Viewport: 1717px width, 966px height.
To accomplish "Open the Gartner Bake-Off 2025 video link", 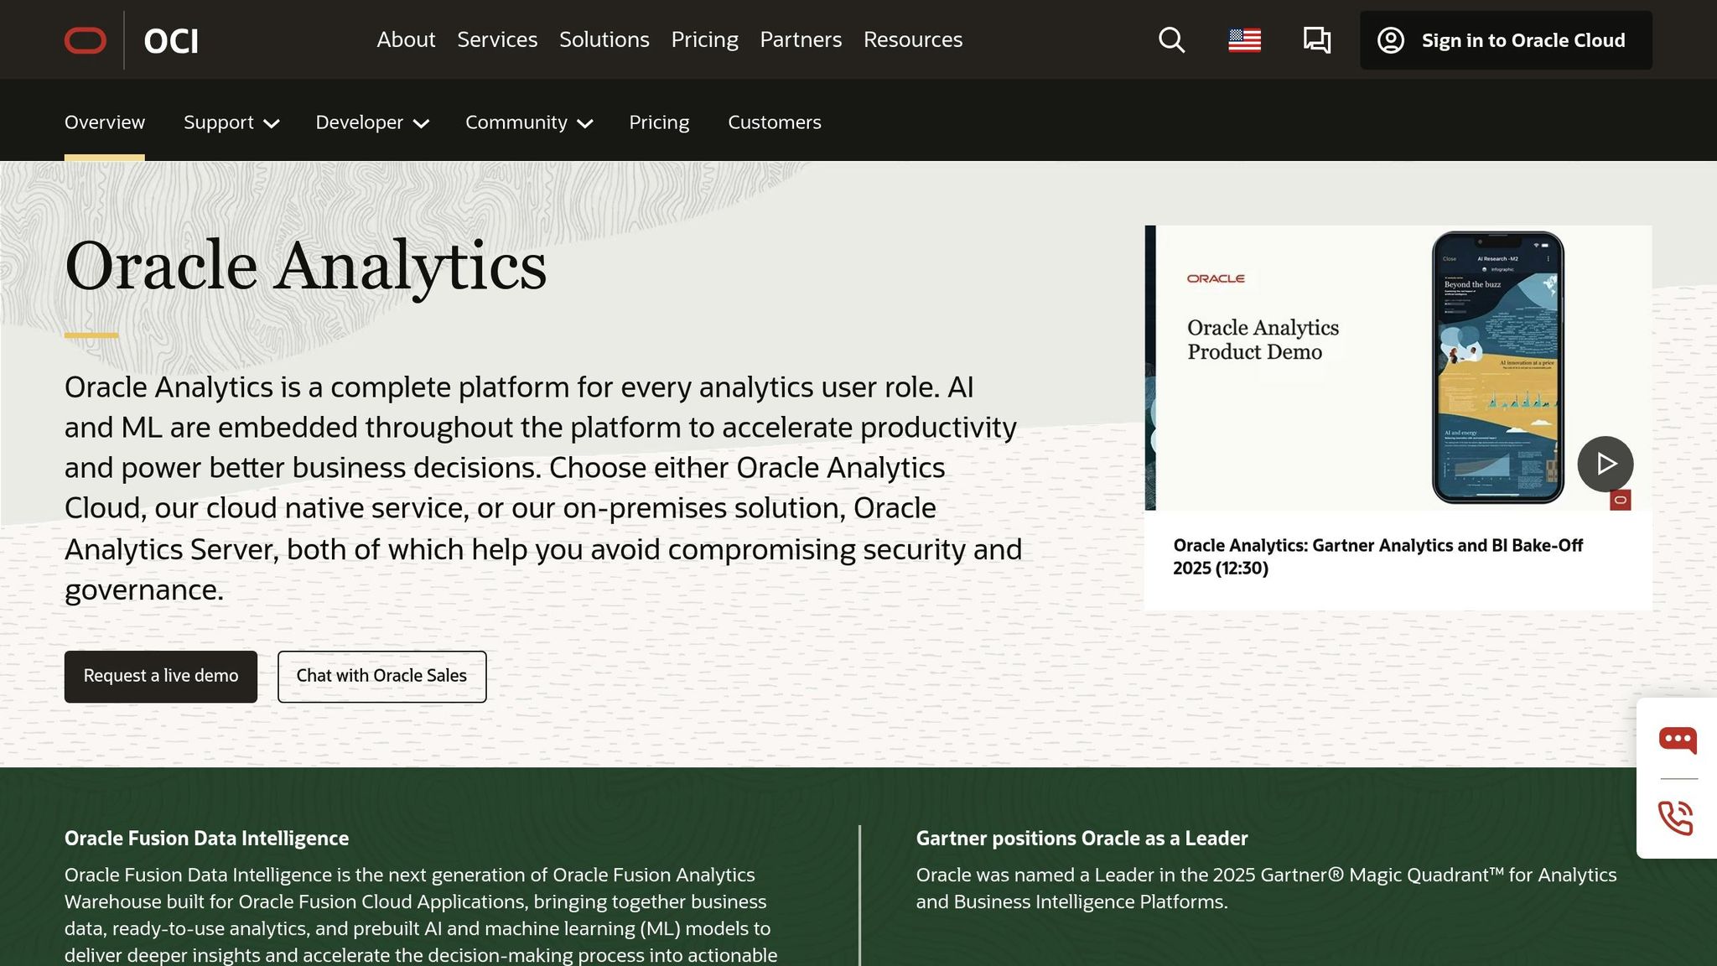I will click(x=1377, y=557).
